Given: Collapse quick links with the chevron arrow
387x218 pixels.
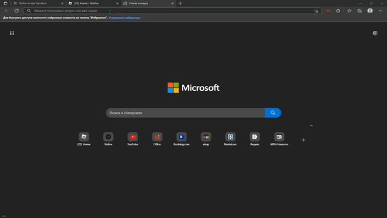Looking at the screenshot, I should (x=311, y=126).
